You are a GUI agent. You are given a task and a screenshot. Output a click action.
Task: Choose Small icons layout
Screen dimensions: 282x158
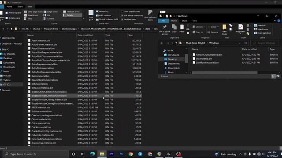point(31,15)
